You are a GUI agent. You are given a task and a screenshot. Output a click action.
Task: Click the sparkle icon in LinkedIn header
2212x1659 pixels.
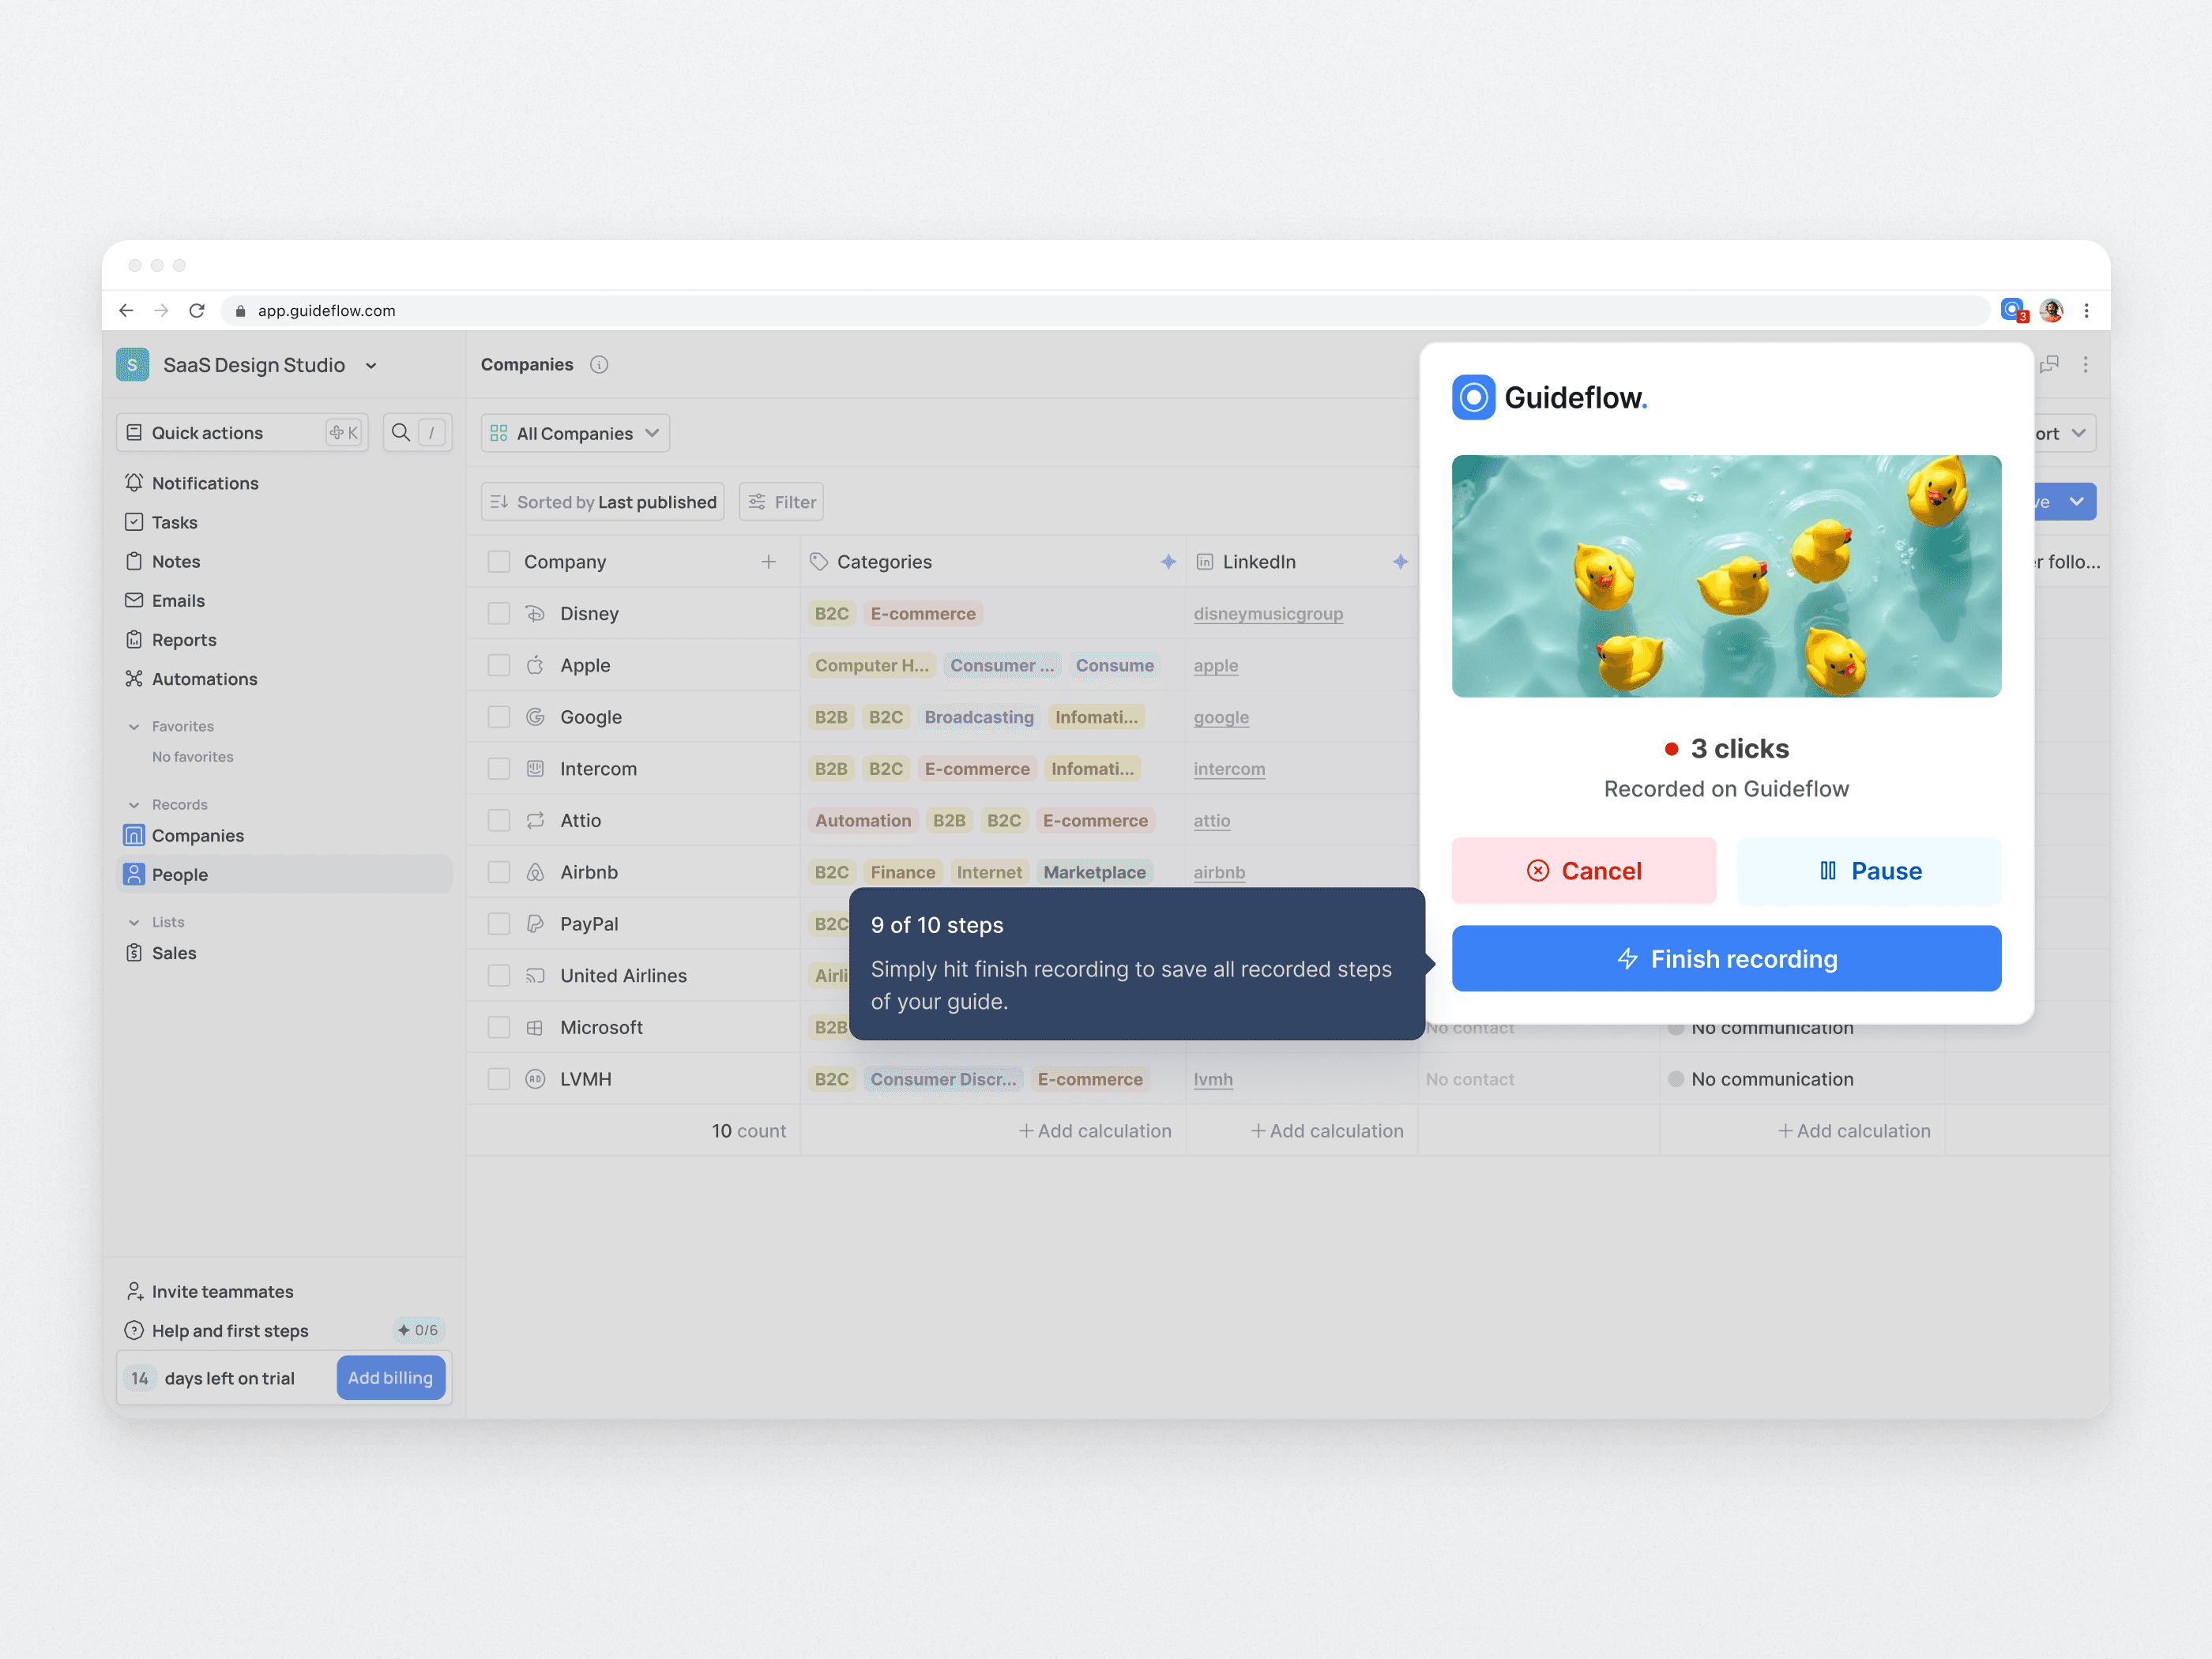coord(1400,562)
